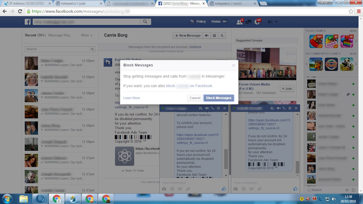
Task: Start voice call in left chat window
Action: click(x=213, y=108)
